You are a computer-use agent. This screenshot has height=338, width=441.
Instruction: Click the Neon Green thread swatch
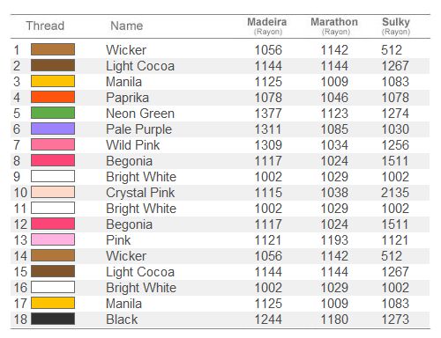tap(53, 113)
